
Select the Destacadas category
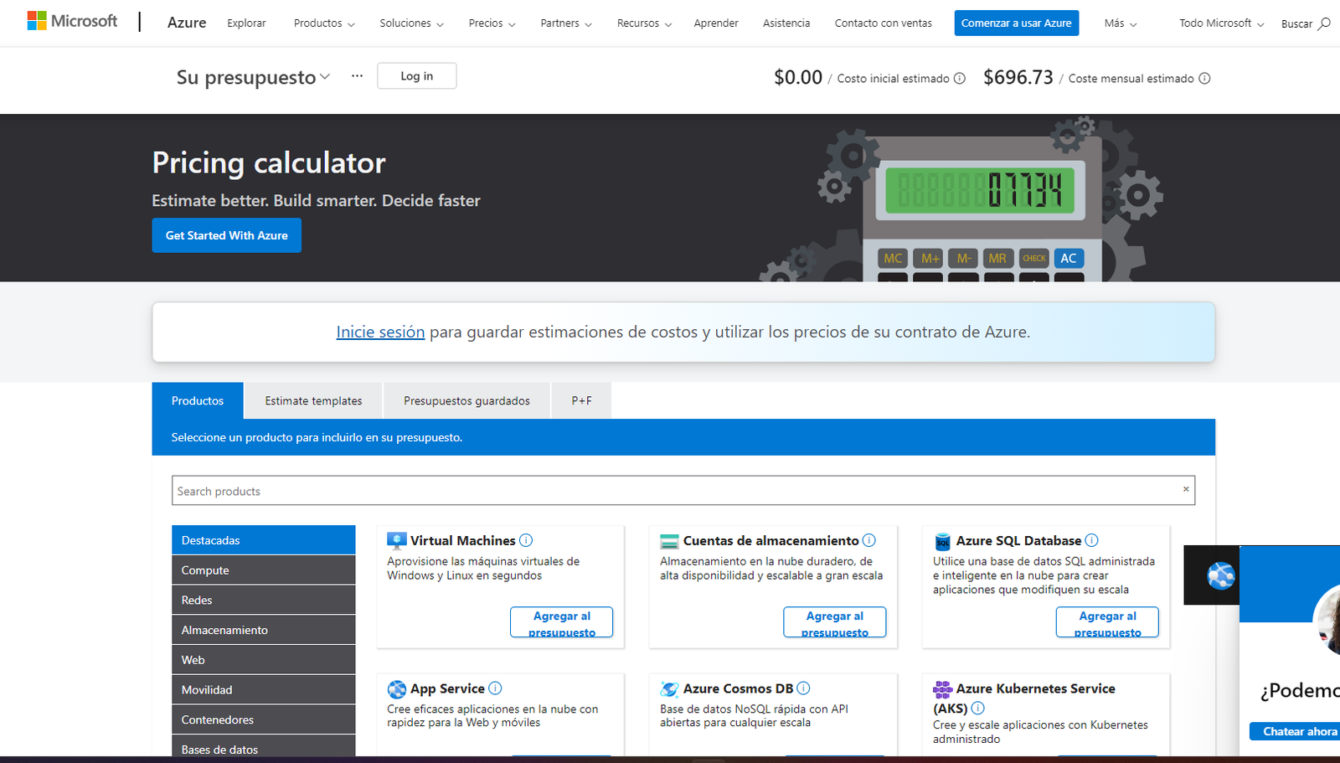pyautogui.click(x=263, y=540)
